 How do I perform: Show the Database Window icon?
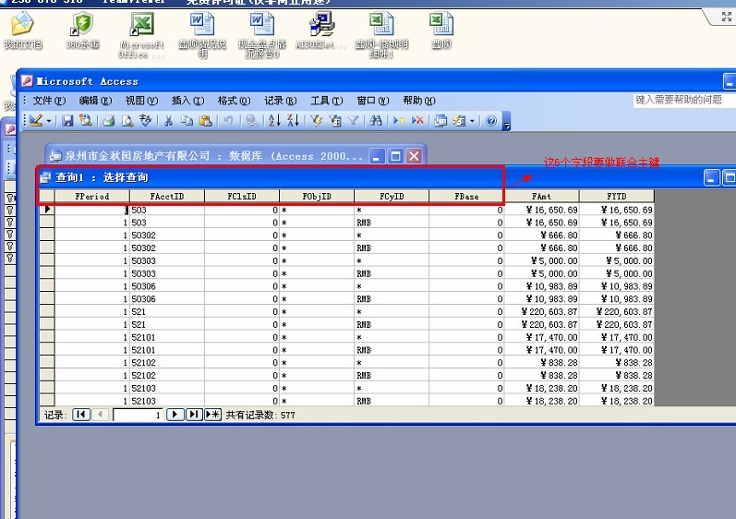(440, 121)
